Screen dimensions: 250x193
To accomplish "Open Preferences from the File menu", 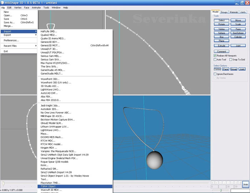I will (x=11, y=40).
